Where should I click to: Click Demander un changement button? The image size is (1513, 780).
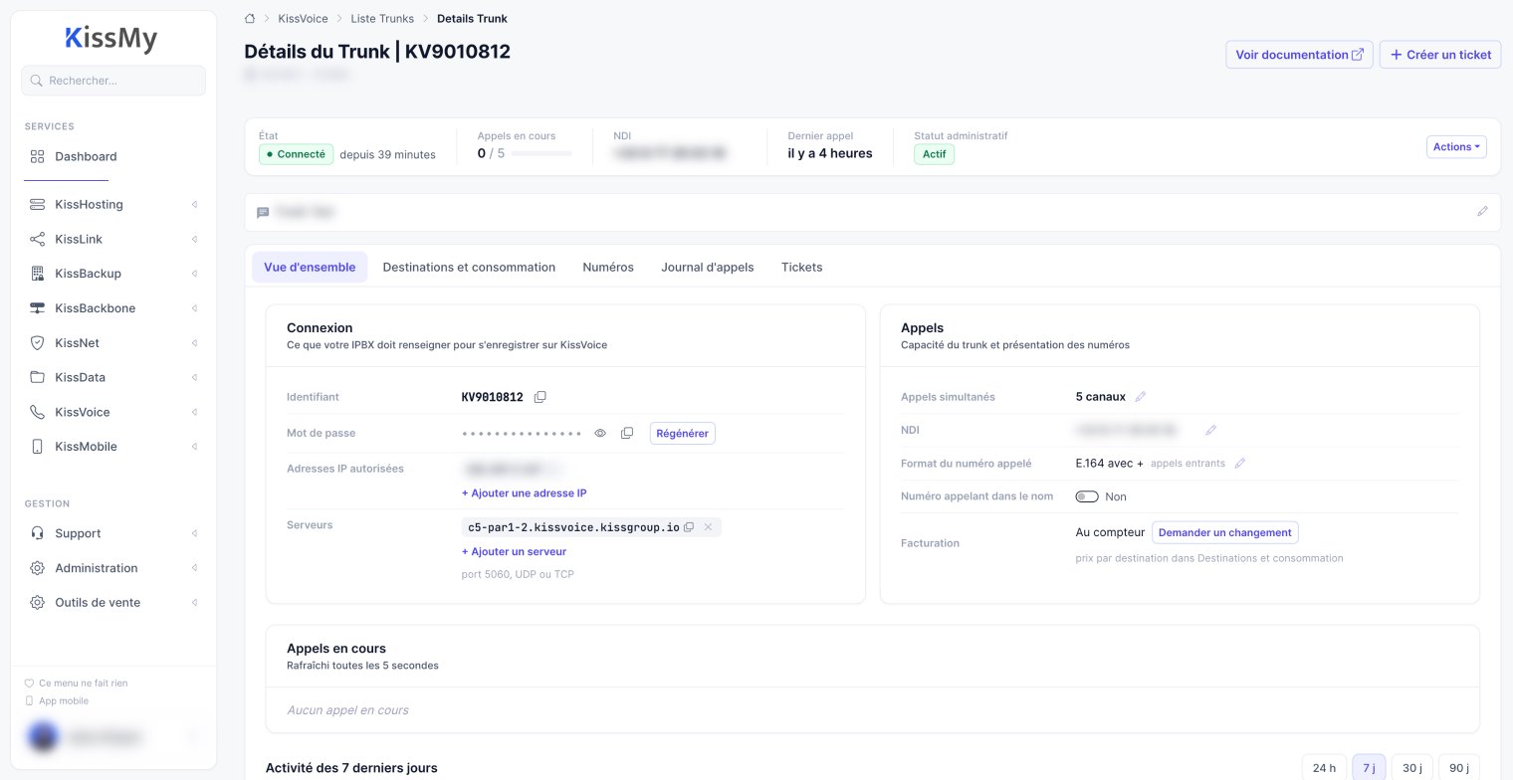pyautogui.click(x=1225, y=532)
